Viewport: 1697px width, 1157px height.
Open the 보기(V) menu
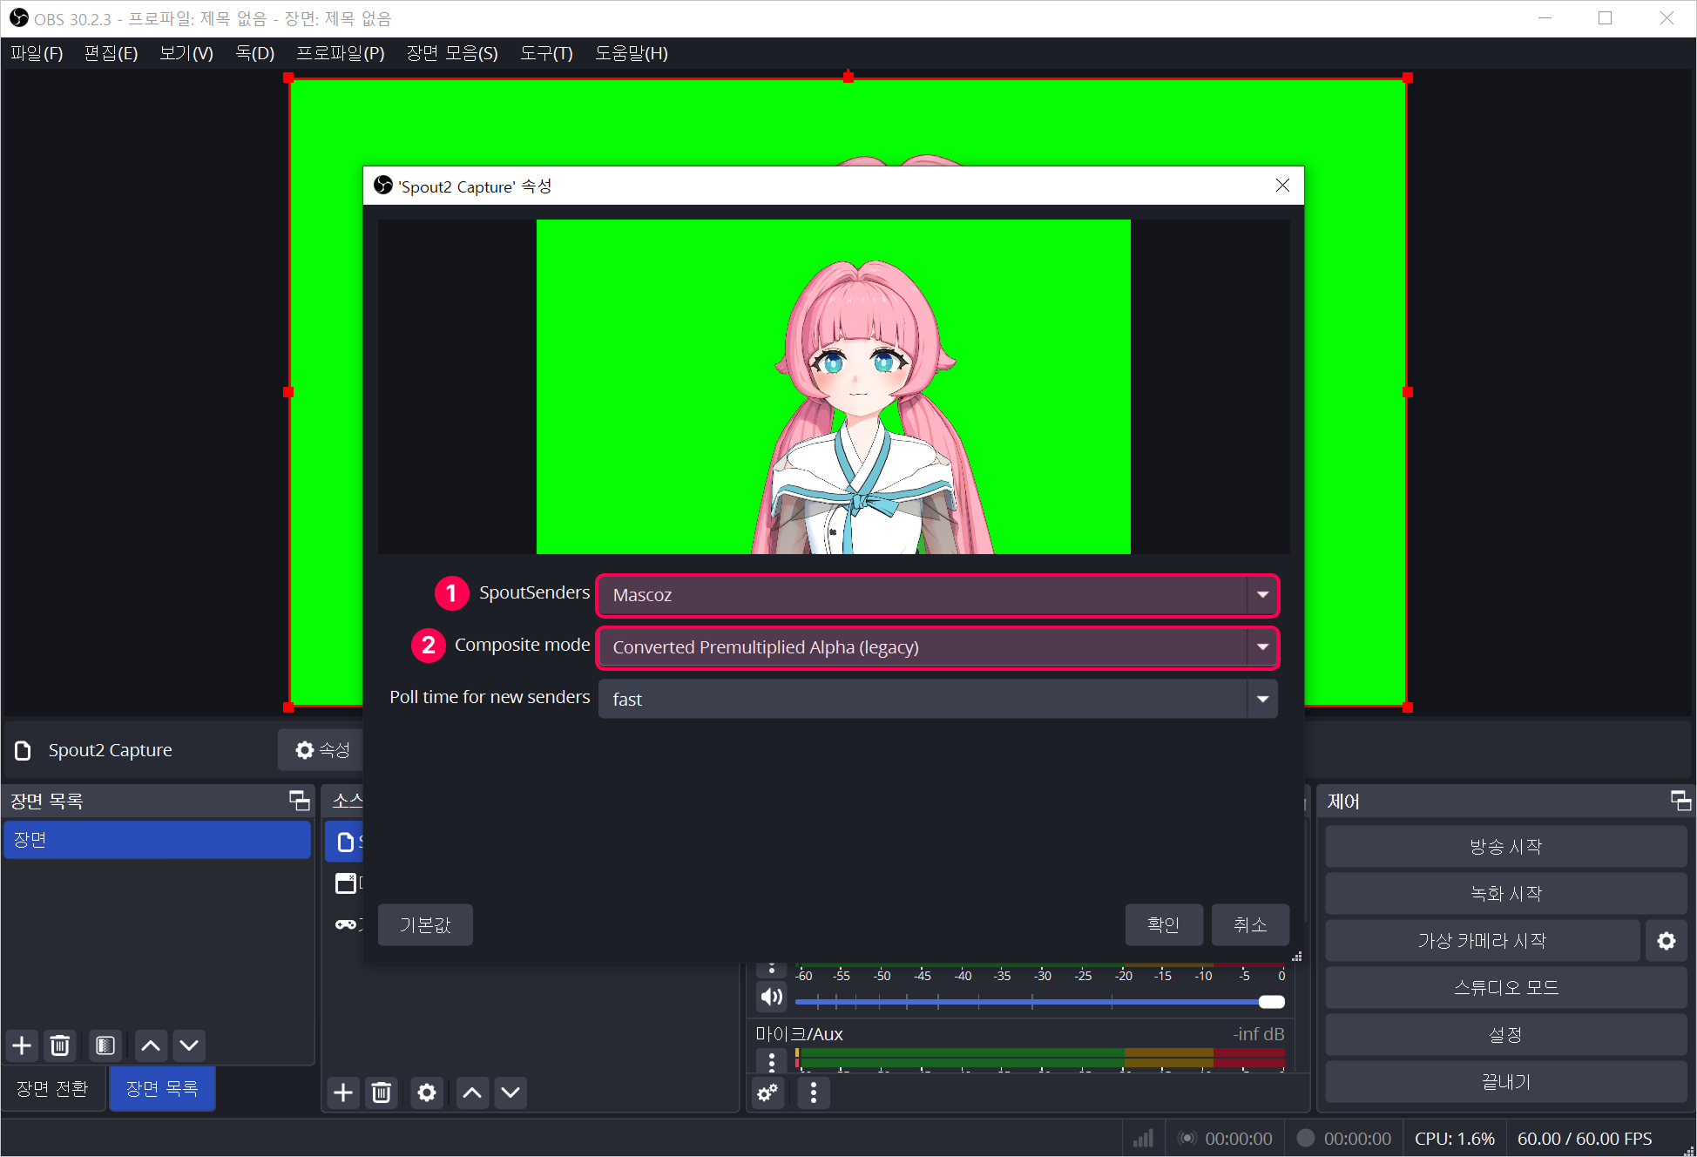(186, 53)
